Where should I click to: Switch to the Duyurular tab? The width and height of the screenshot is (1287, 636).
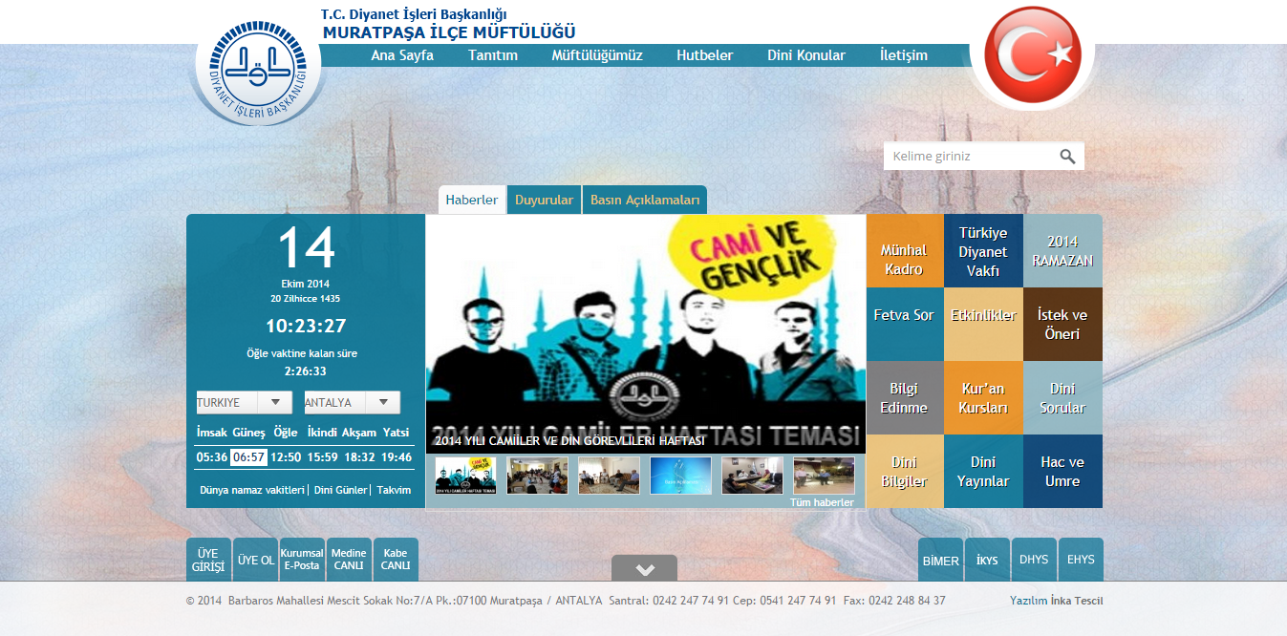click(544, 201)
